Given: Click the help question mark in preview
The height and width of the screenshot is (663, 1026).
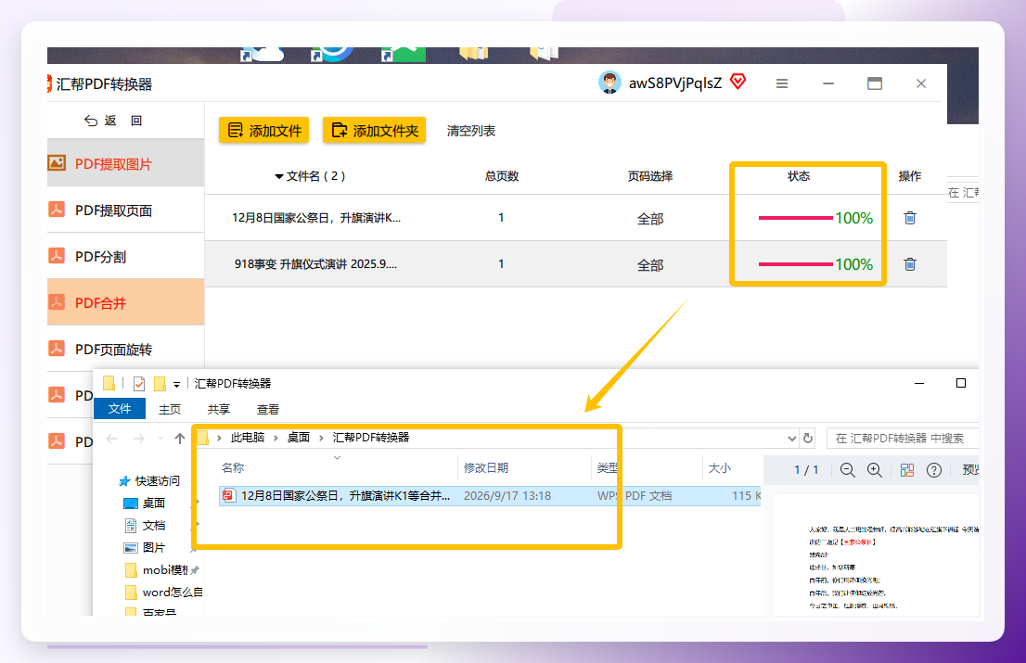Looking at the screenshot, I should [x=934, y=470].
